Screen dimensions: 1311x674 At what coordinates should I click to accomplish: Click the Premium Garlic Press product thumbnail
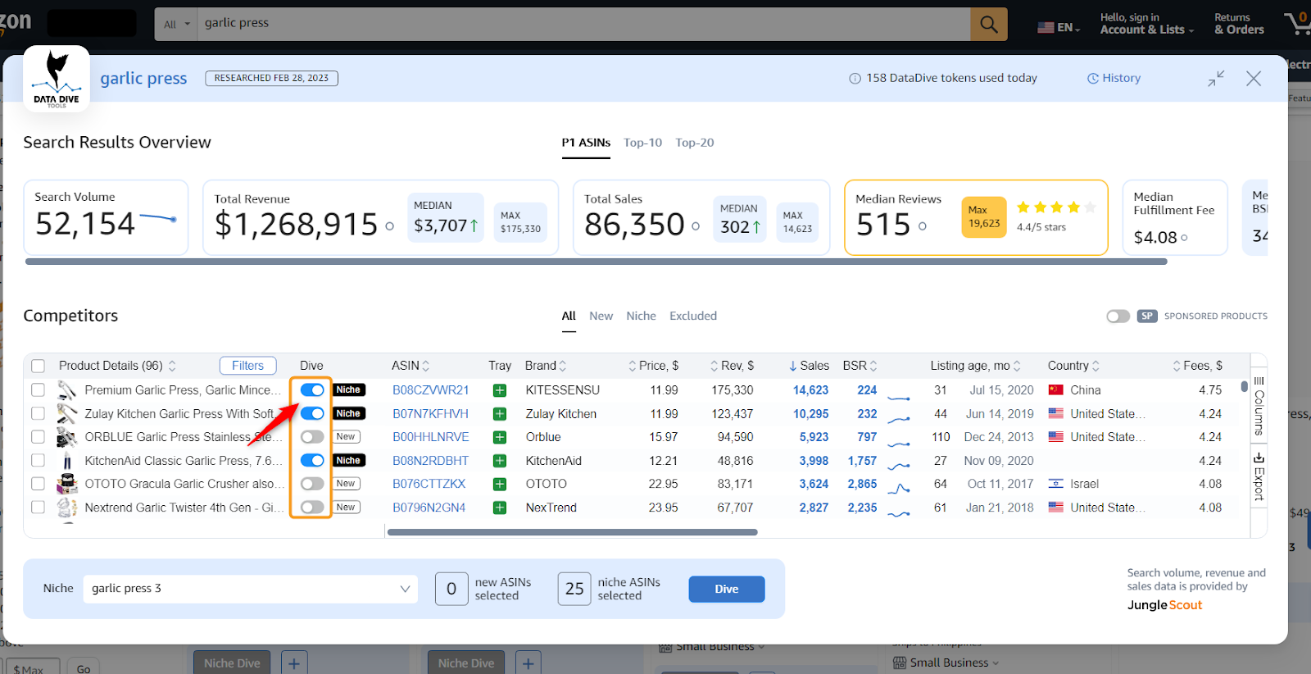(66, 390)
